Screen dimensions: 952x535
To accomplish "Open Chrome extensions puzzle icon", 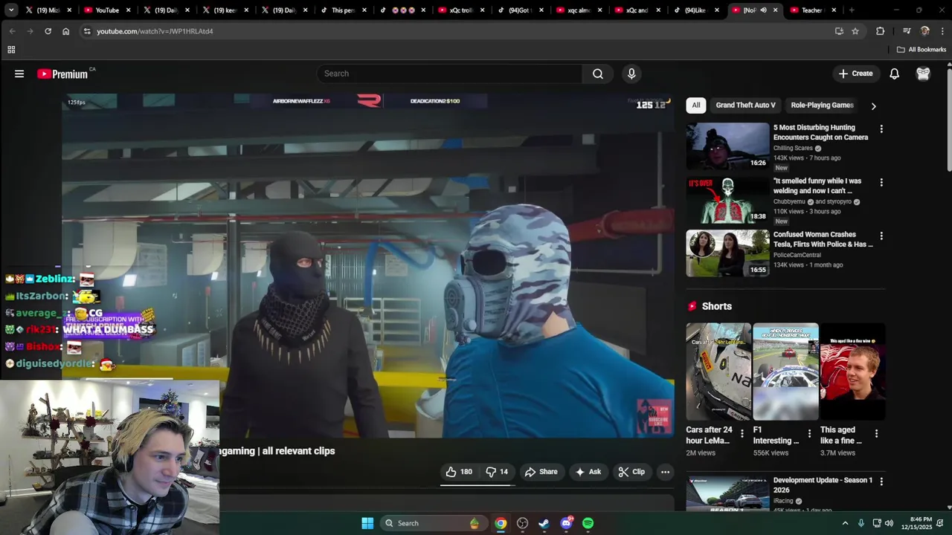I will [x=881, y=31].
